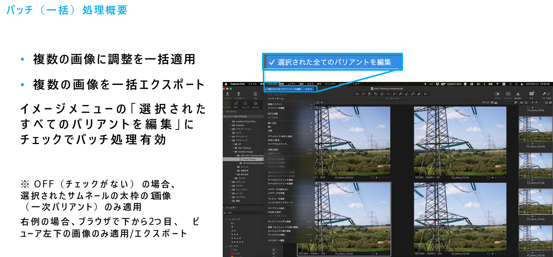The width and height of the screenshot is (553, 257).
Task: Select the crop cursor tool
Action: (x=376, y=94)
